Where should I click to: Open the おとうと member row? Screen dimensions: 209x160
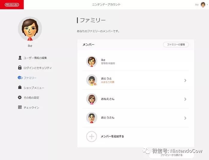pyautogui.click(x=136, y=80)
